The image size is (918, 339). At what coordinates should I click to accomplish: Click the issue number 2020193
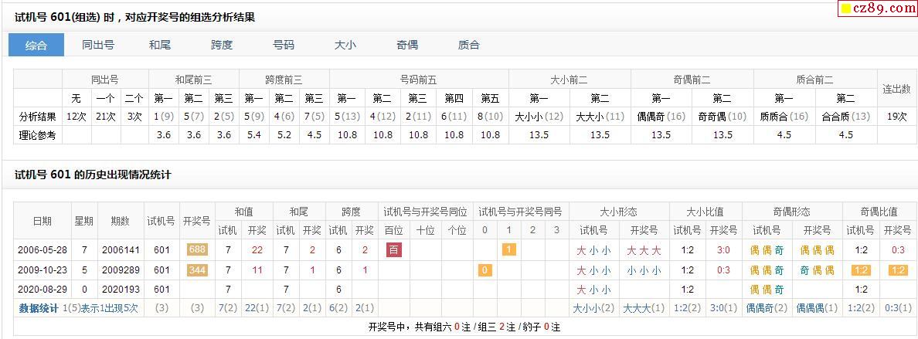tap(121, 290)
